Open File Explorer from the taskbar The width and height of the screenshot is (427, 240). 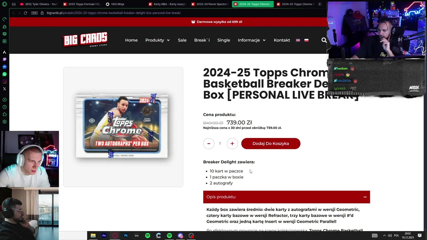coord(93,235)
